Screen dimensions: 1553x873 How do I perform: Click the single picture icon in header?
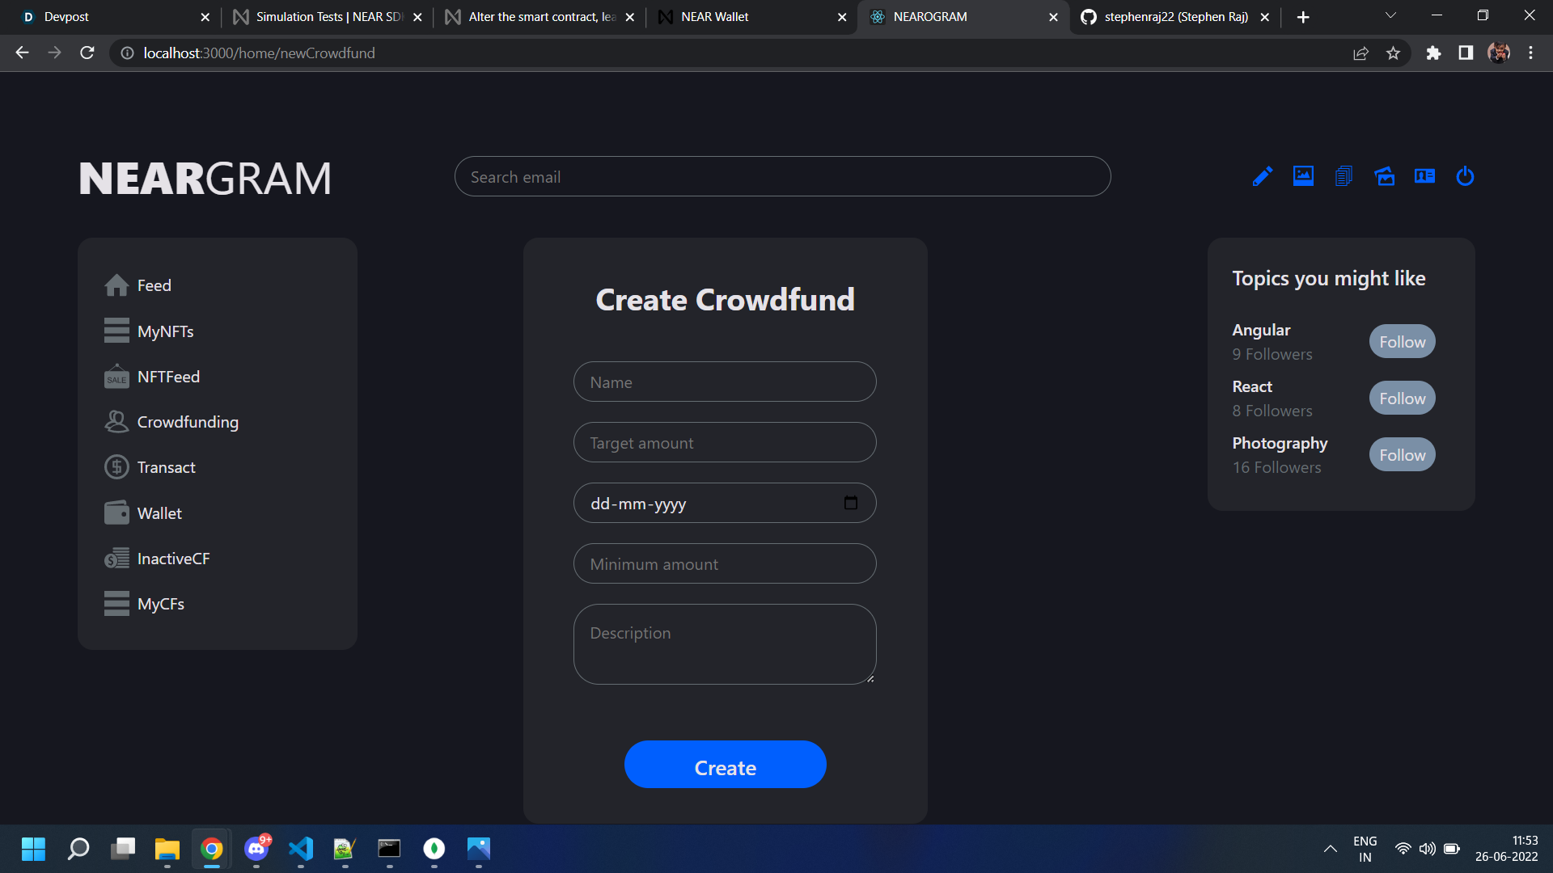coord(1303,176)
